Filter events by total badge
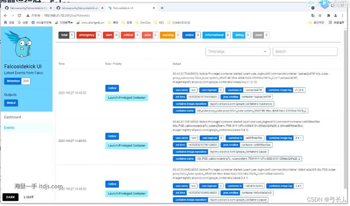This screenshot has width=350, height=206. point(66,35)
